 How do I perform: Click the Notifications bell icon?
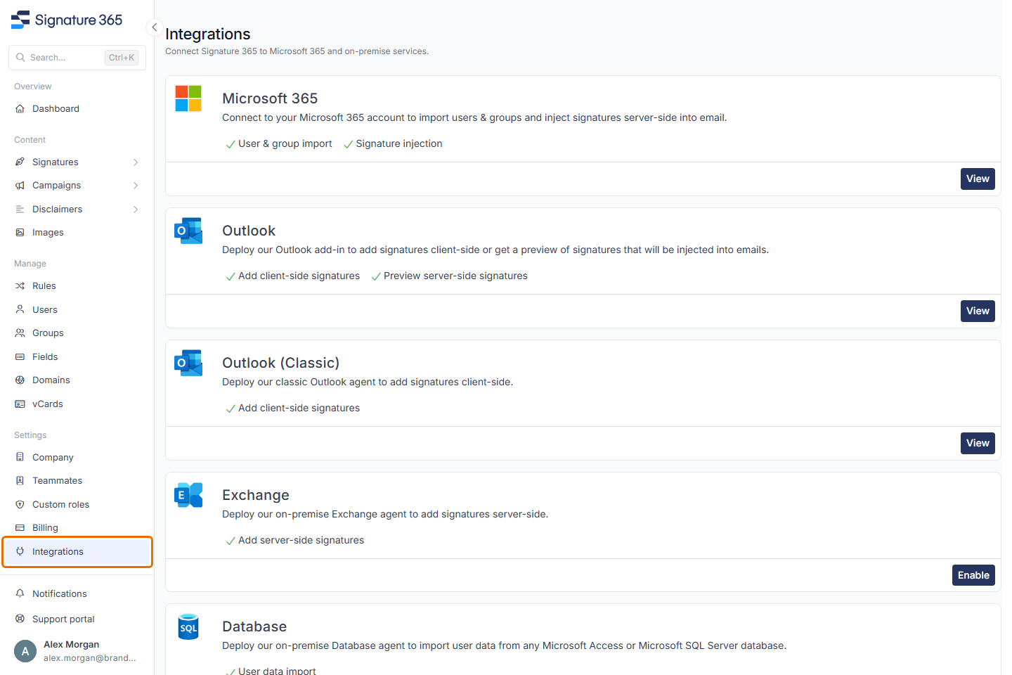tap(20, 594)
